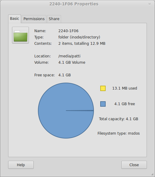Close the Properties window with the X button
This screenshot has width=155, height=177.
tap(150, 4)
